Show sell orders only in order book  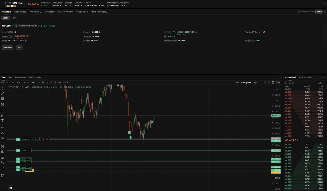point(290,83)
